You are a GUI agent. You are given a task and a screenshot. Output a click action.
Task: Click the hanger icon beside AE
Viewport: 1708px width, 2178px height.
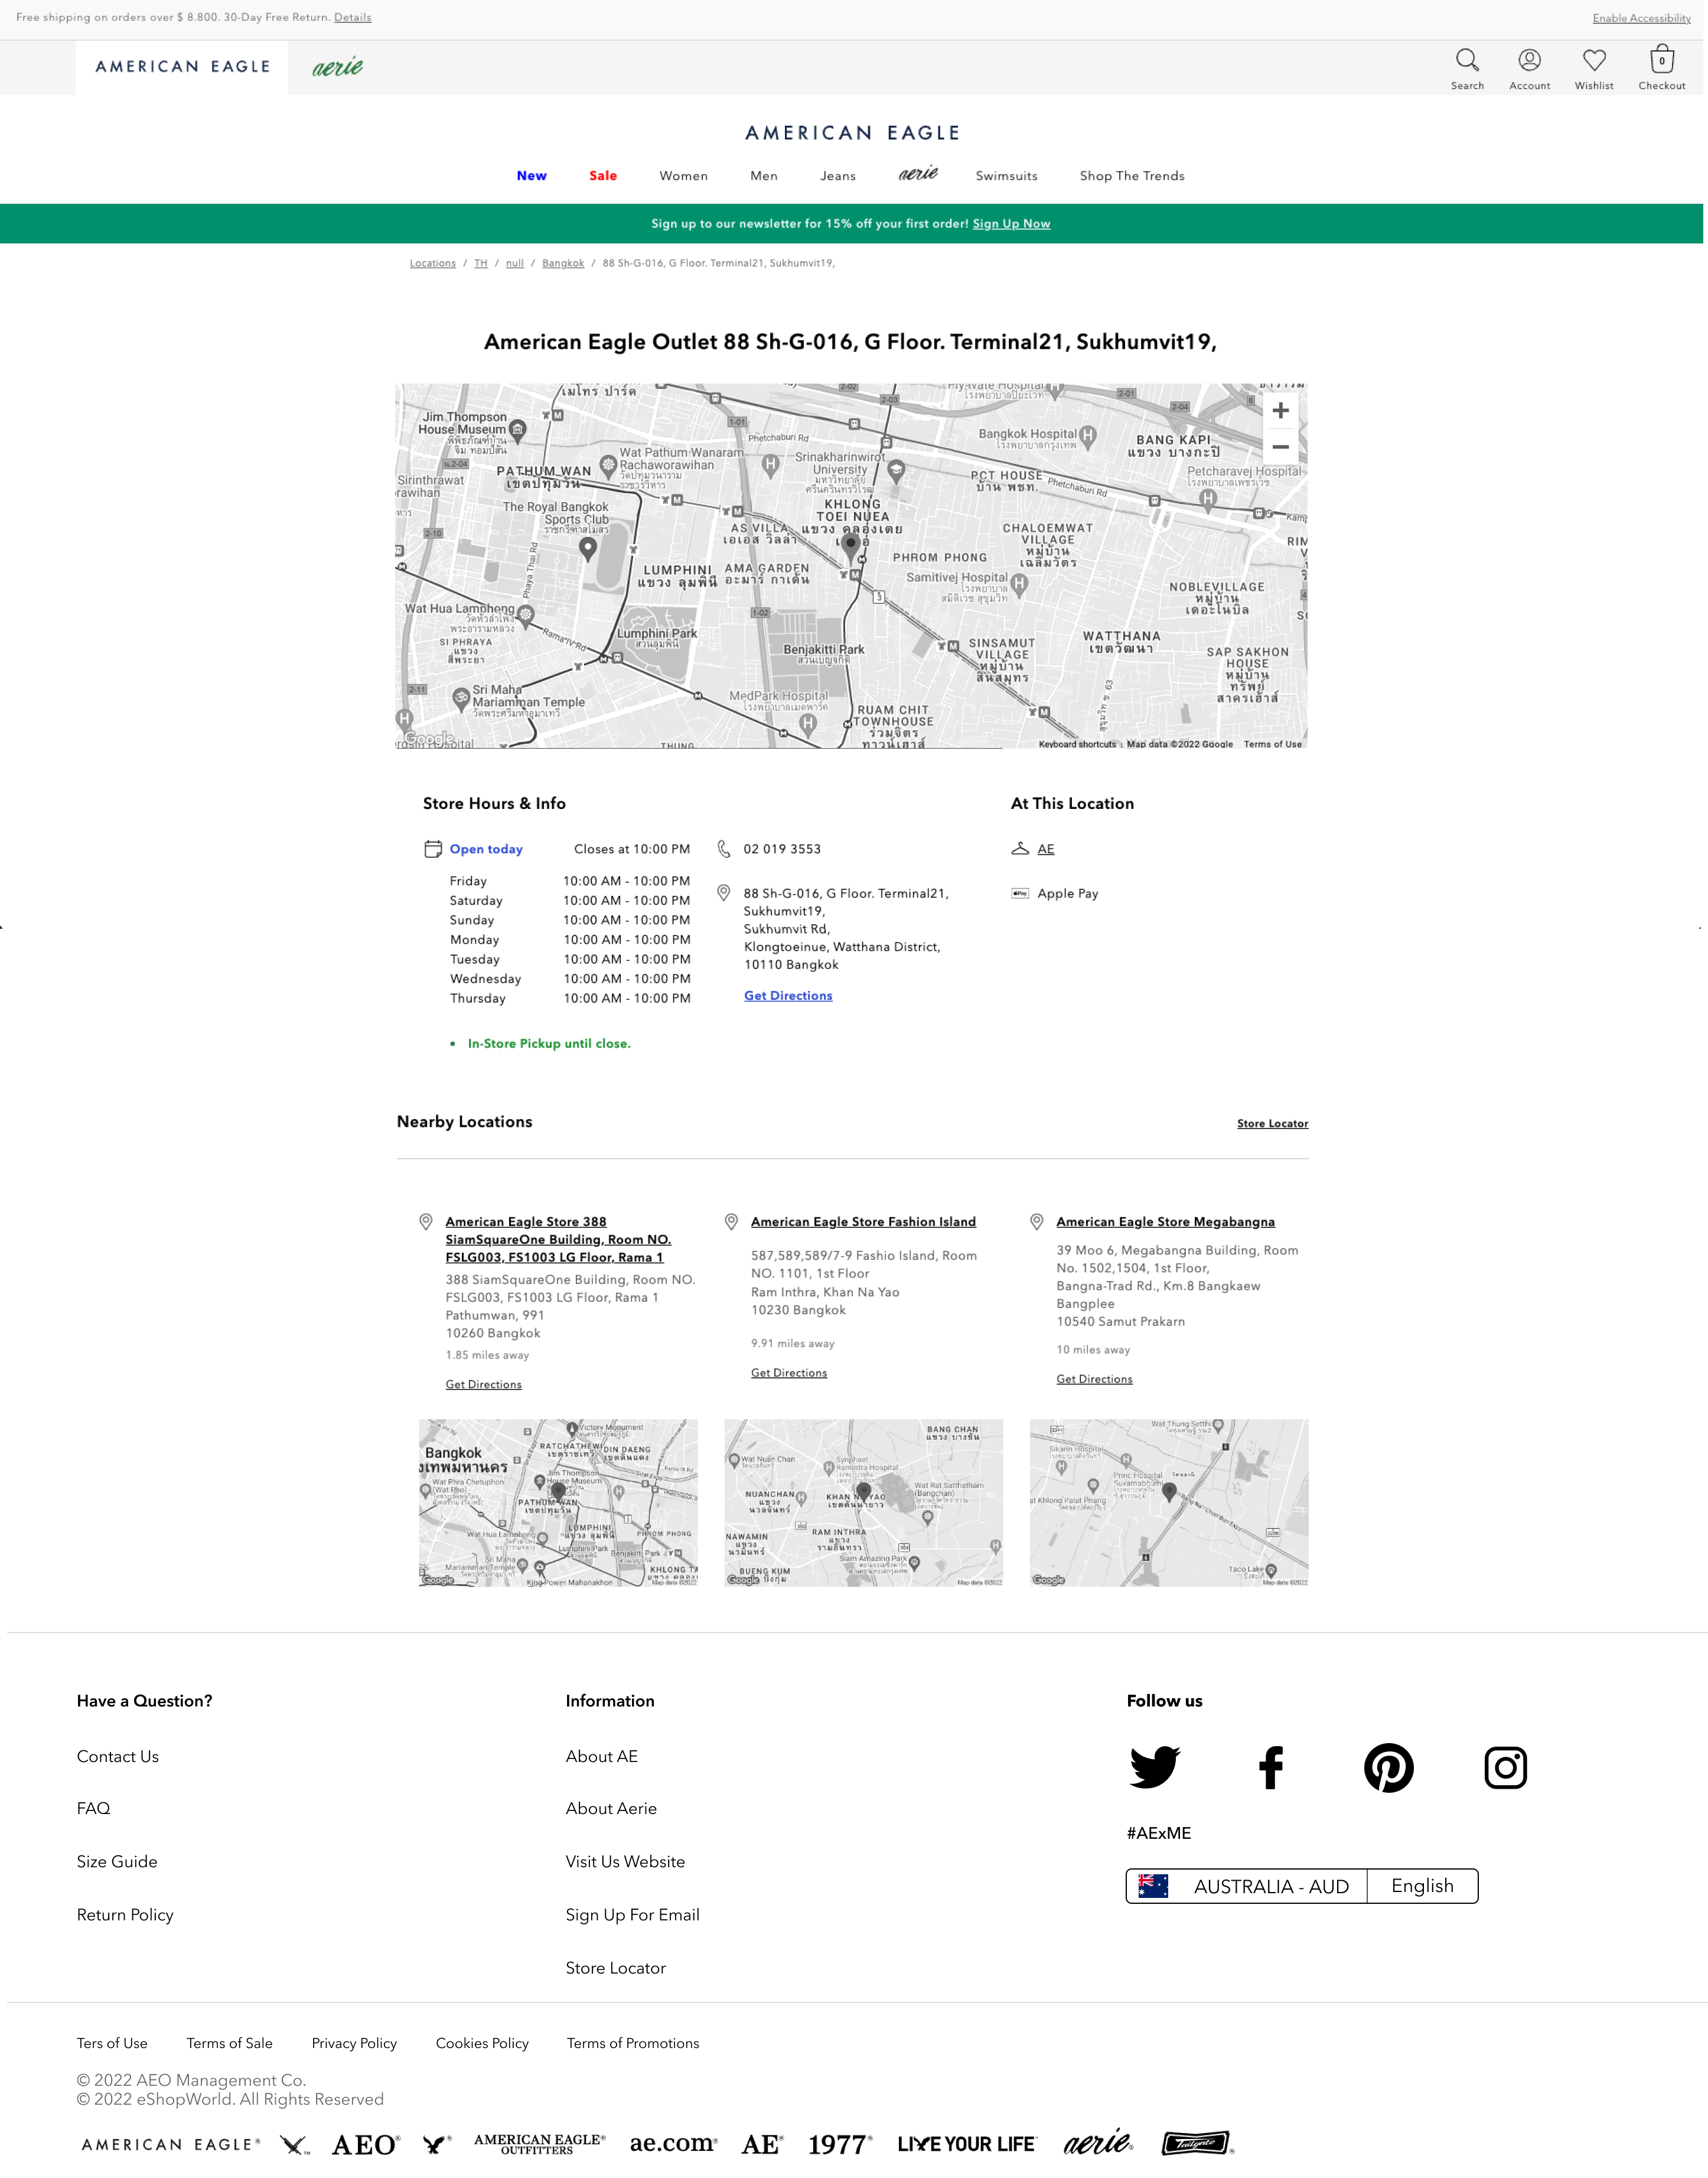coord(1020,849)
